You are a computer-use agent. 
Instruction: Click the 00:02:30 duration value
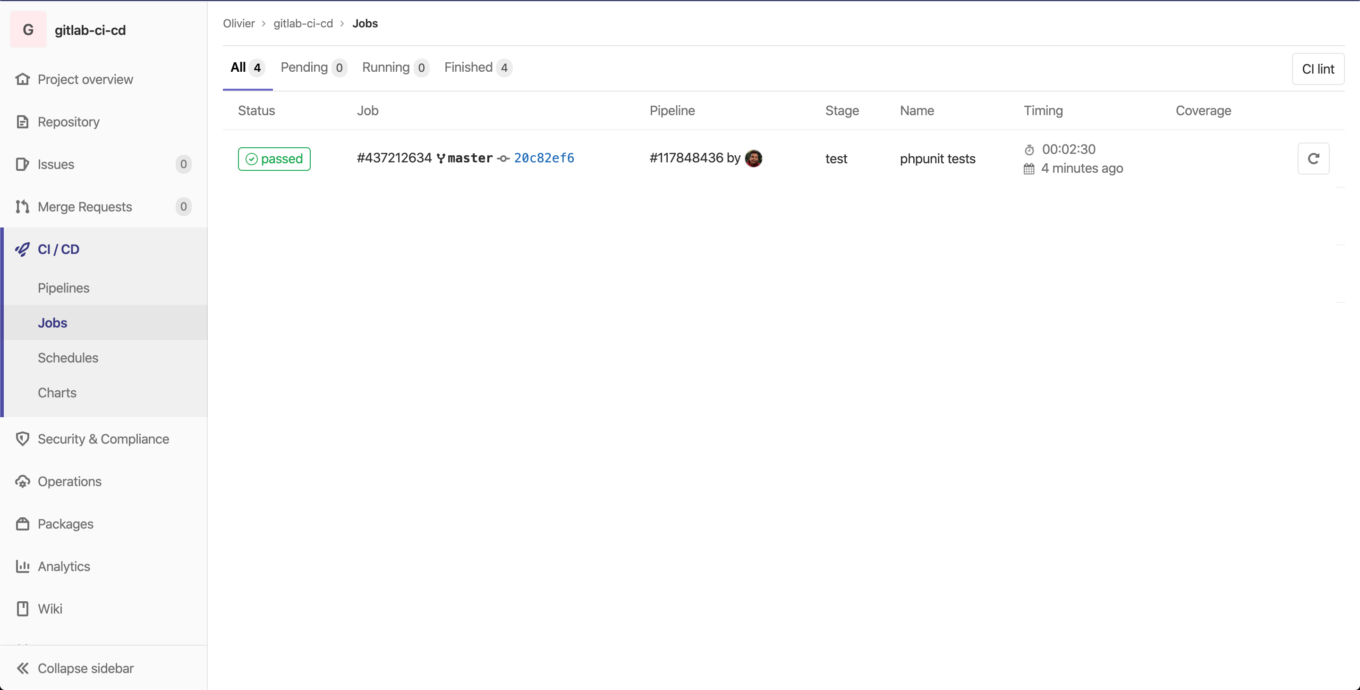click(x=1069, y=149)
